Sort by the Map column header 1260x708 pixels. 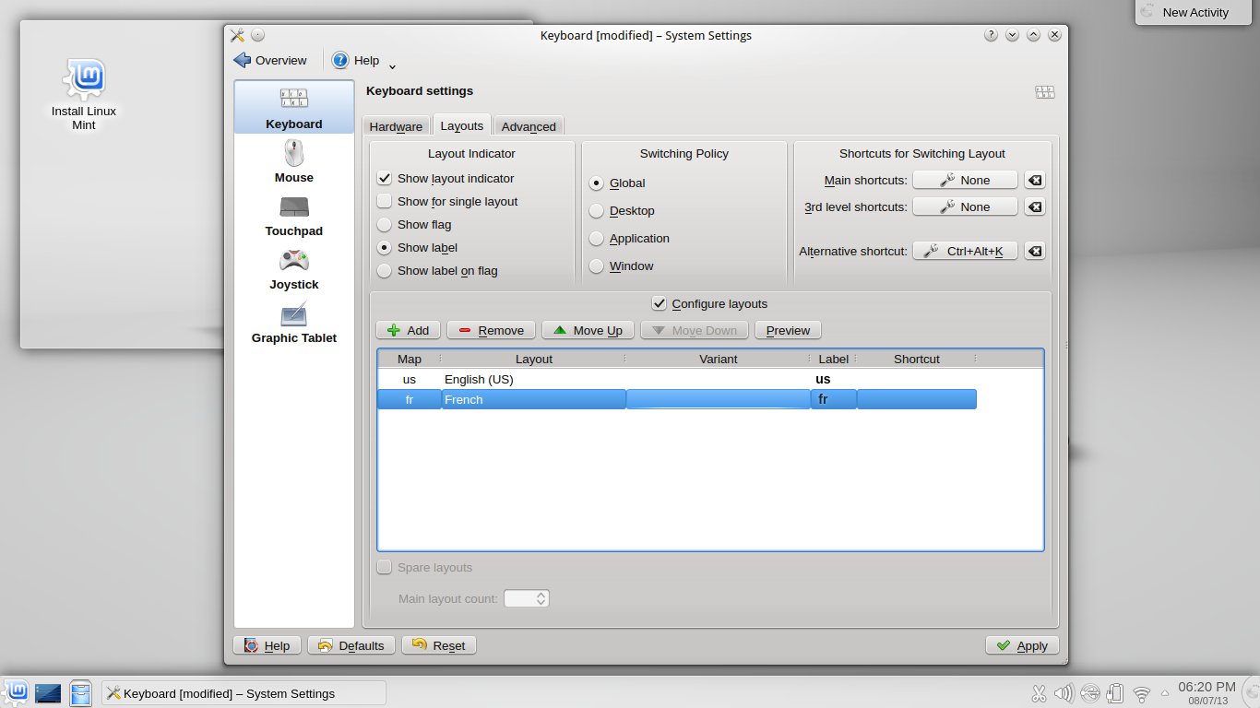[410, 360]
